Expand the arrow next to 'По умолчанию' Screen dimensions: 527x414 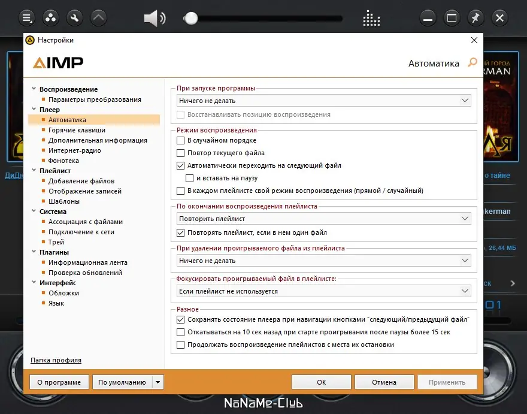159,382
